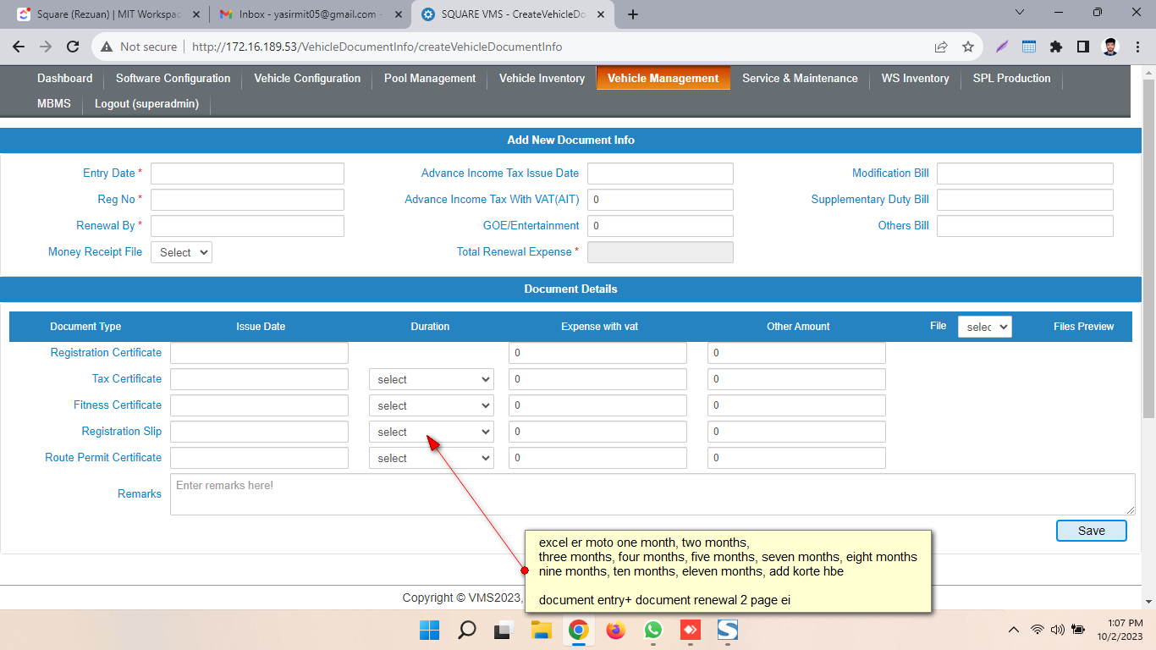
Task: Open Firefox from the taskbar
Action: (x=615, y=630)
